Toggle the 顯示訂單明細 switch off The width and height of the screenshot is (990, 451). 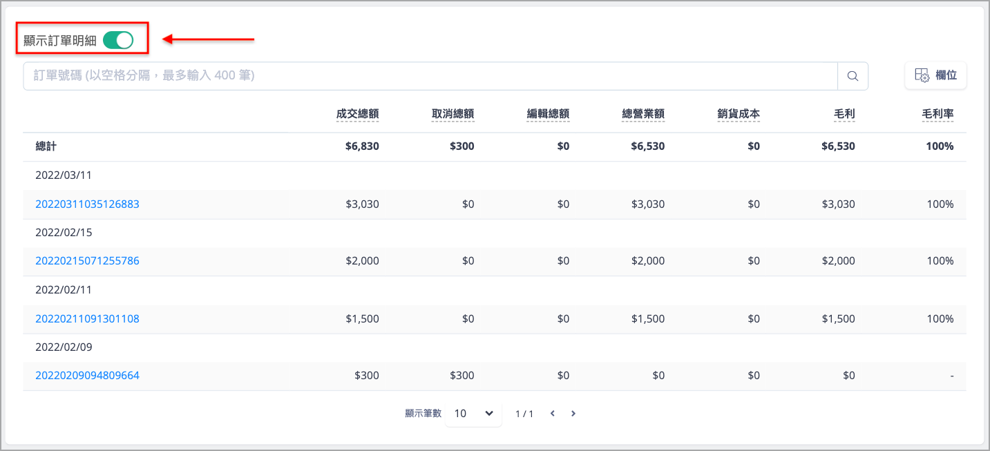click(x=118, y=41)
